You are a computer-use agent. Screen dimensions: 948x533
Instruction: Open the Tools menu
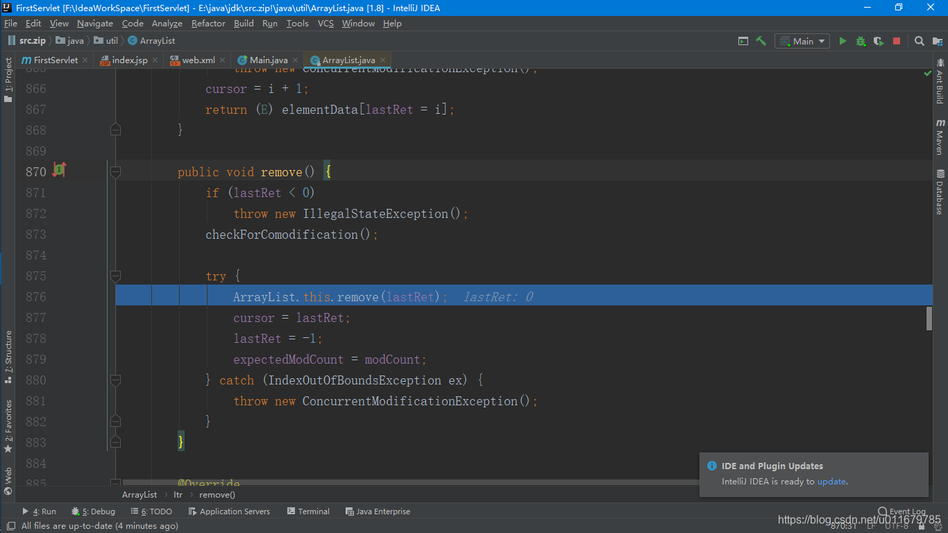coord(297,24)
